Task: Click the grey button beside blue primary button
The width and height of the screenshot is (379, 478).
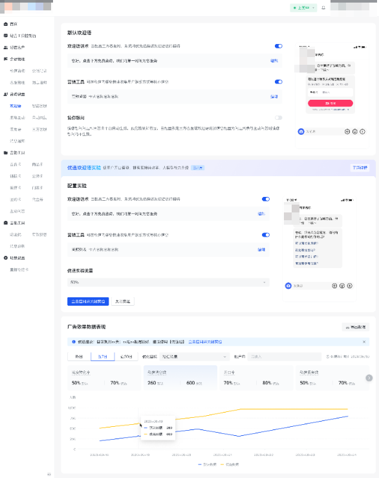Action: point(123,301)
